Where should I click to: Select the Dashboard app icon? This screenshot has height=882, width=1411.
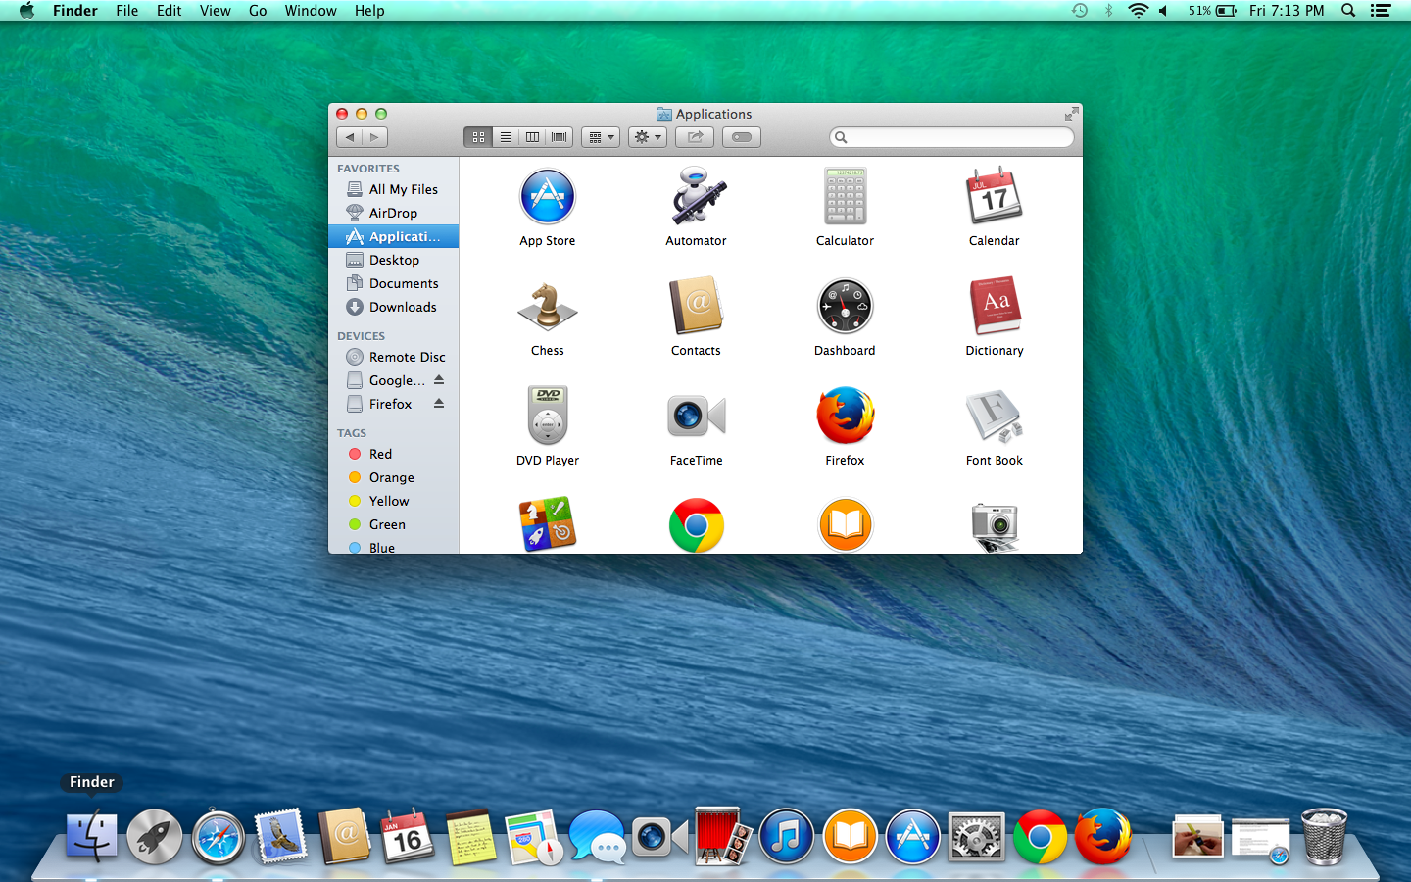pyautogui.click(x=846, y=306)
